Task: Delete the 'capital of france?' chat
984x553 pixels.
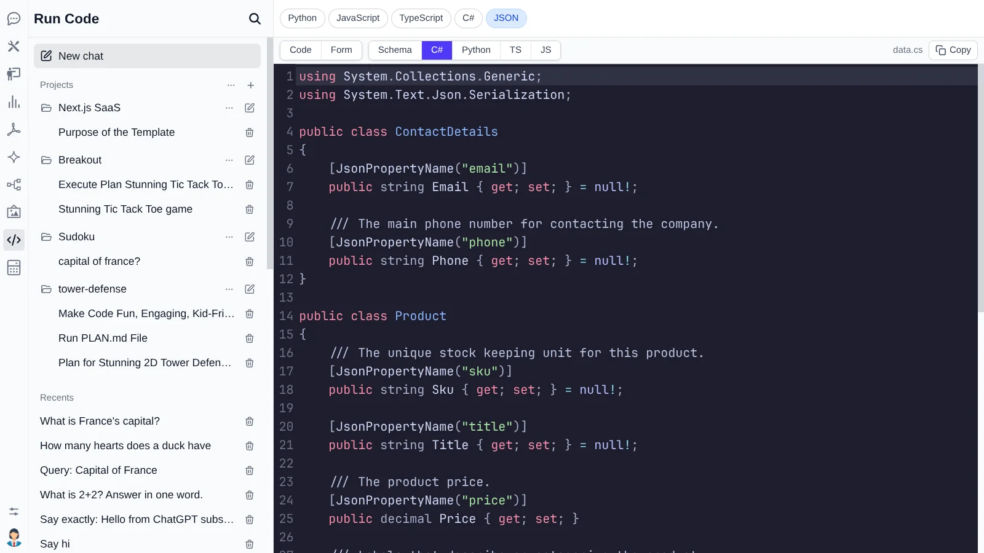Action: point(250,262)
